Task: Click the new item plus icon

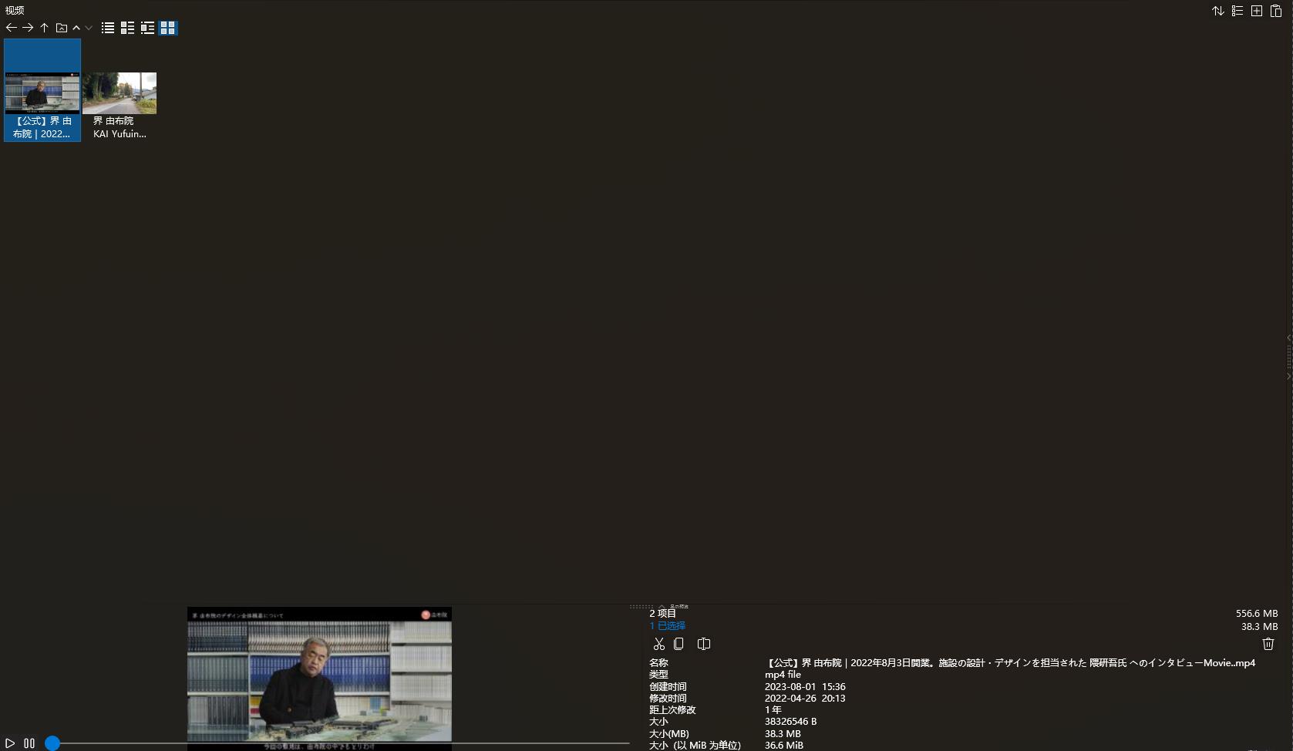Action: 1257,11
